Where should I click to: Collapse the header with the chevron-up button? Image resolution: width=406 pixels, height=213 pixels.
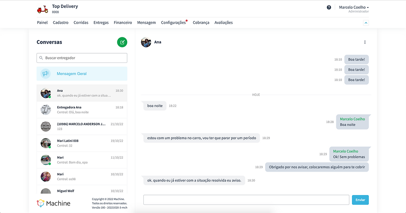coord(366,23)
